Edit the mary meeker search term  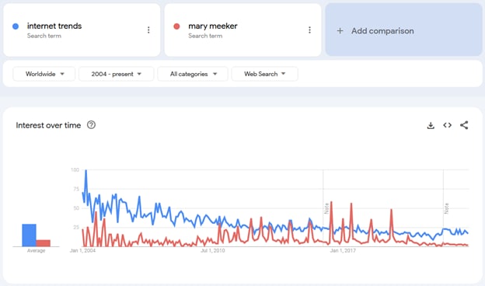[x=213, y=26]
